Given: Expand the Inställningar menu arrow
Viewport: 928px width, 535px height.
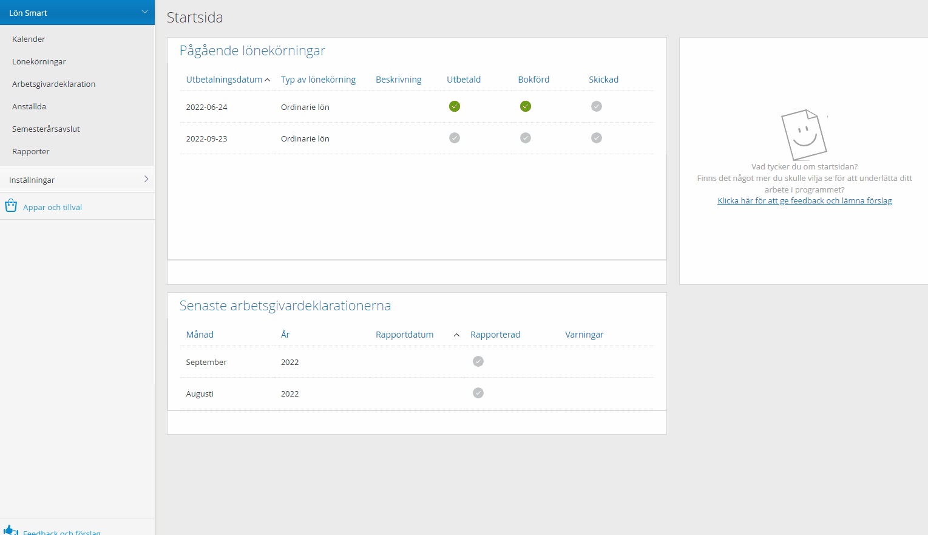Looking at the screenshot, I should click(x=146, y=179).
